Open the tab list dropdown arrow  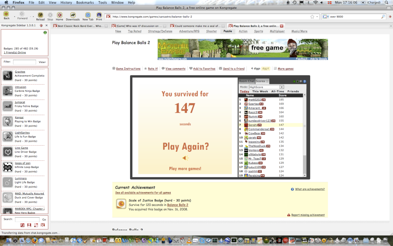(x=391, y=26)
